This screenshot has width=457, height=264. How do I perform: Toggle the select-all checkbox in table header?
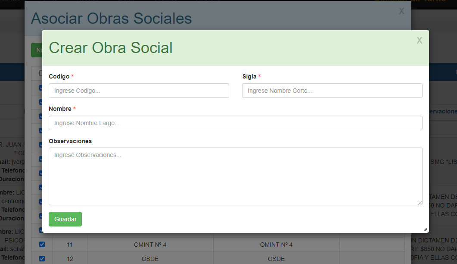point(40,73)
